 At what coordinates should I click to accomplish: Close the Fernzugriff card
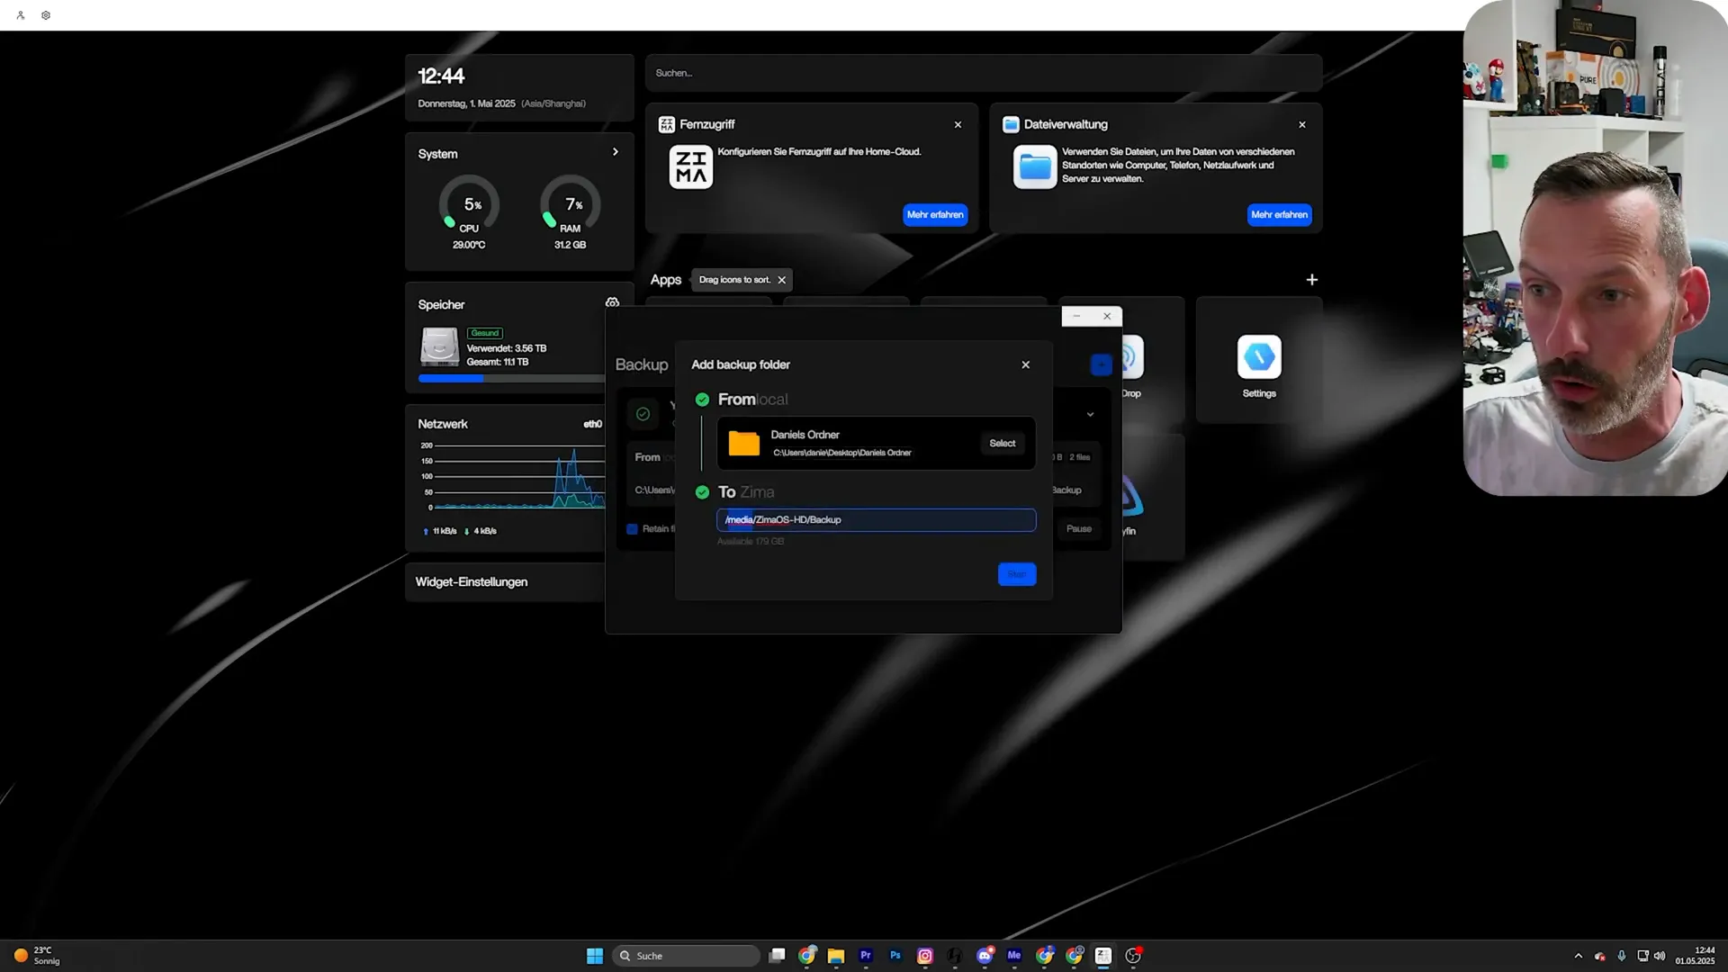(958, 125)
